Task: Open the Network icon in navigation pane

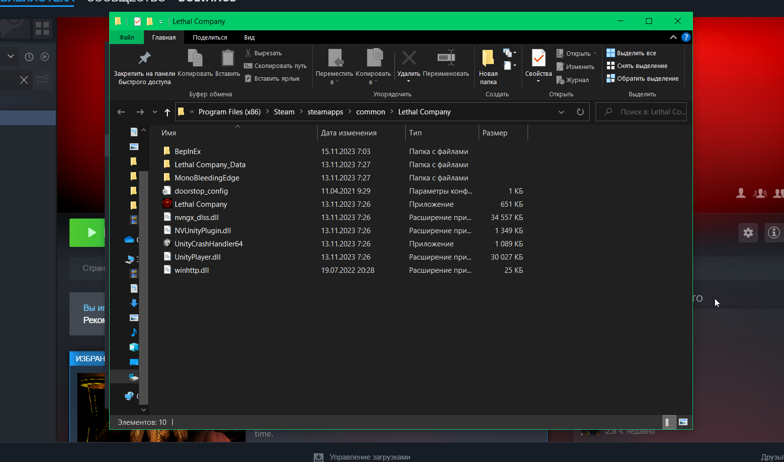Action: click(x=129, y=396)
